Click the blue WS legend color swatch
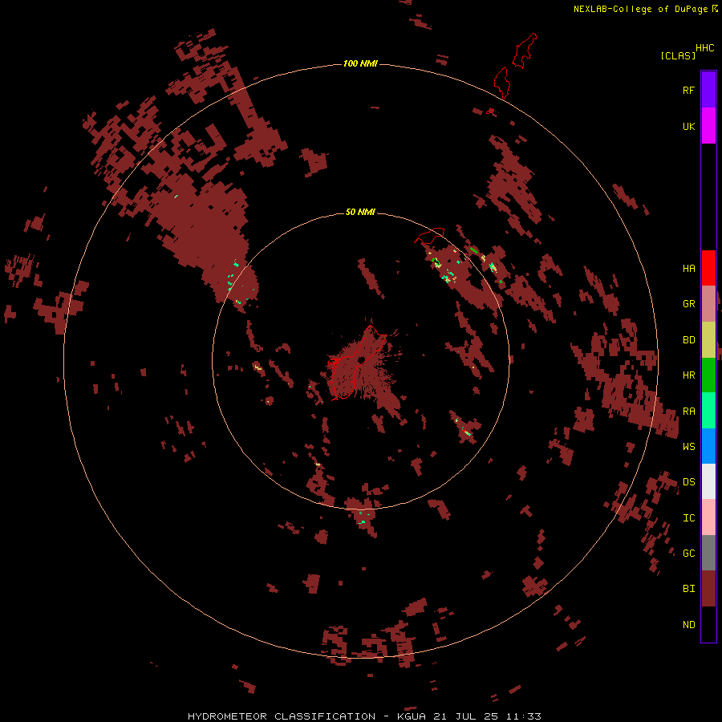 [x=708, y=446]
